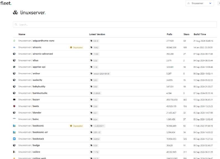Open linuxserver / booksonic image
220x159 pixels.
pos(31,126)
